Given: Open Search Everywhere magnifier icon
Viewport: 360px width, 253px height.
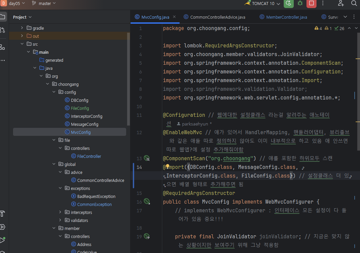Looking at the screenshot, I should pyautogui.click(x=354, y=3).
